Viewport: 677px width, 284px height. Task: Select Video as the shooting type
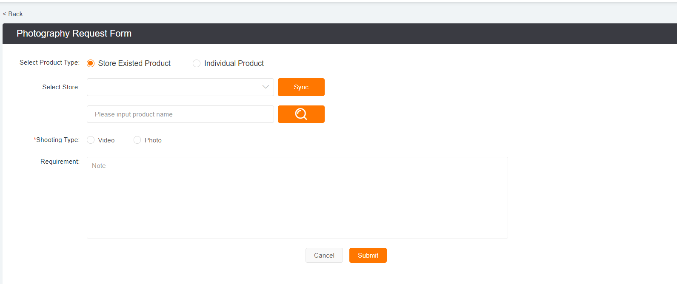tap(91, 140)
